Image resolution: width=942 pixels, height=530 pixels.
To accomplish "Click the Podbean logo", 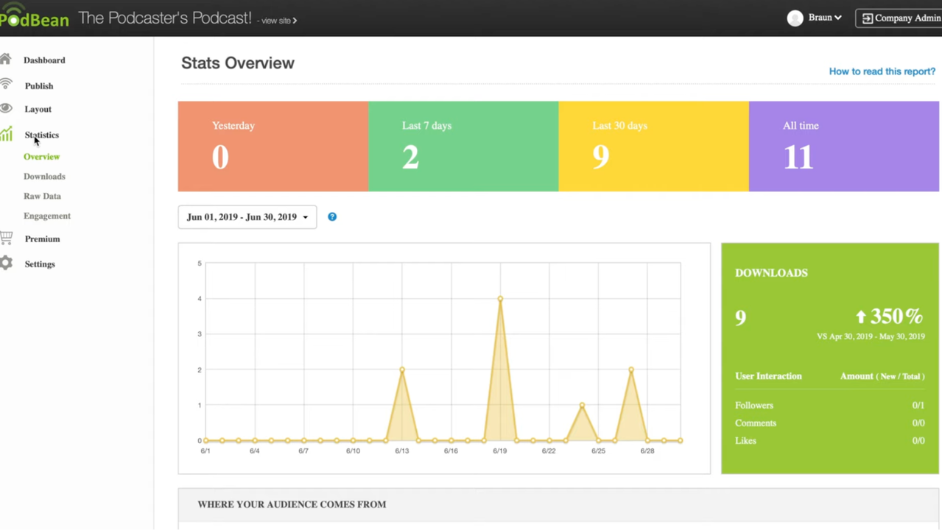I will (x=34, y=18).
